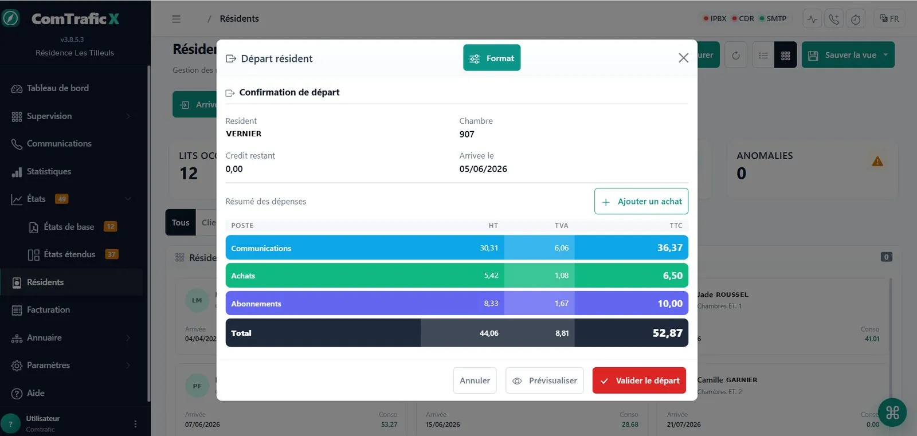Select the Tous filter tab
Screen dimensions: 917x436
point(180,222)
